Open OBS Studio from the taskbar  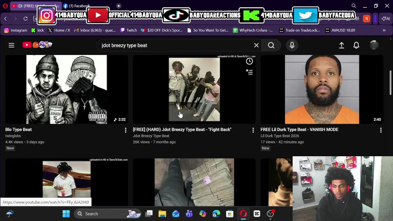(270, 214)
